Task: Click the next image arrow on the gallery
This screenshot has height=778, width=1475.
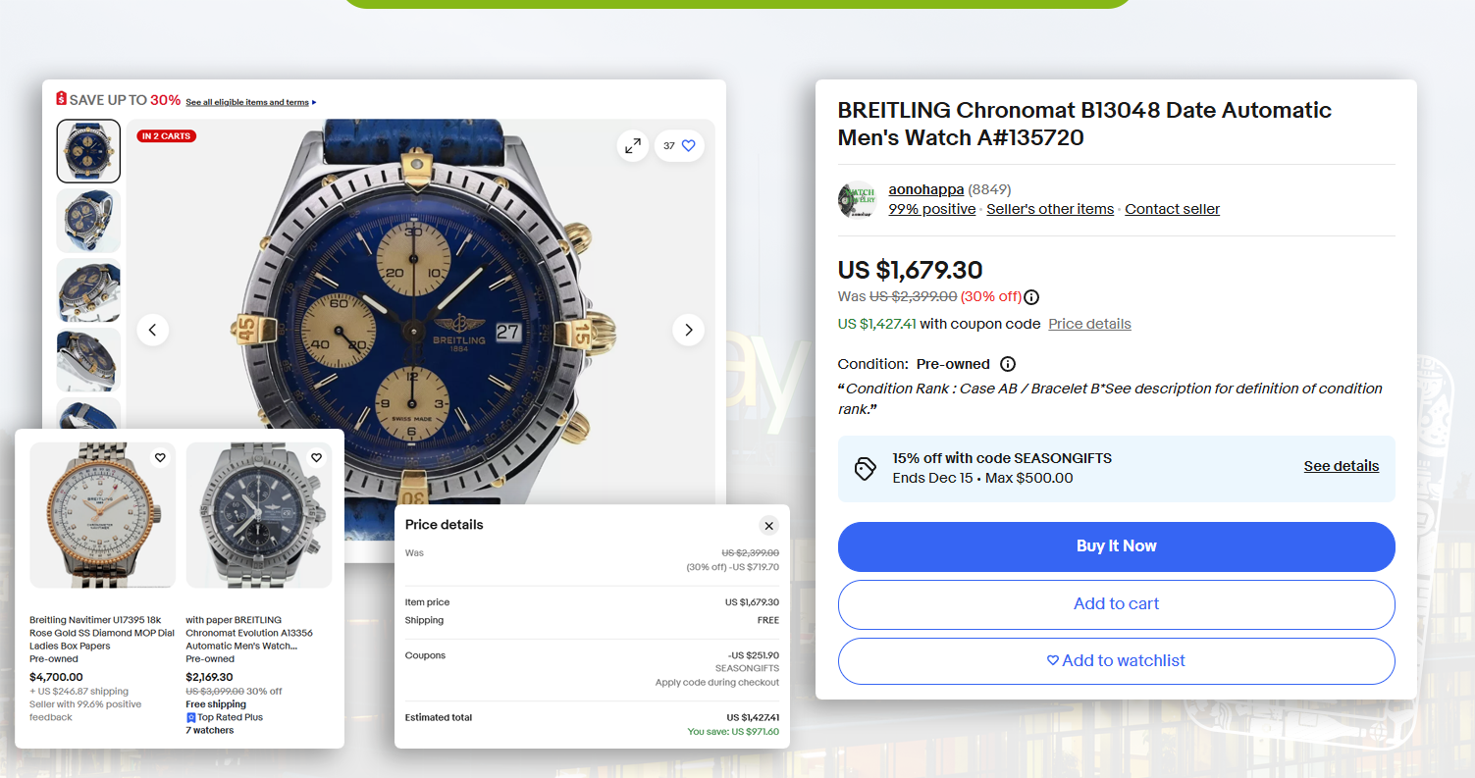Action: [x=688, y=330]
